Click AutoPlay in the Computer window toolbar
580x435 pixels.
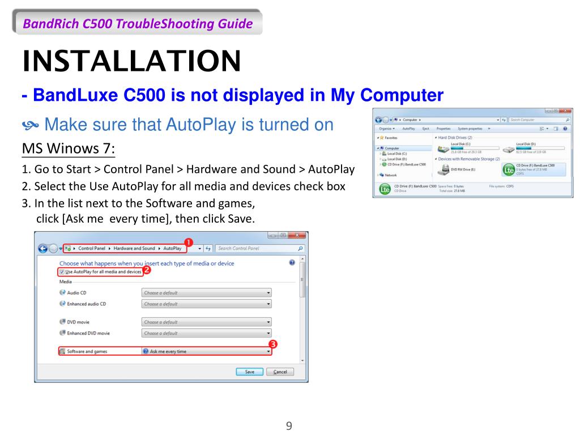click(408, 129)
